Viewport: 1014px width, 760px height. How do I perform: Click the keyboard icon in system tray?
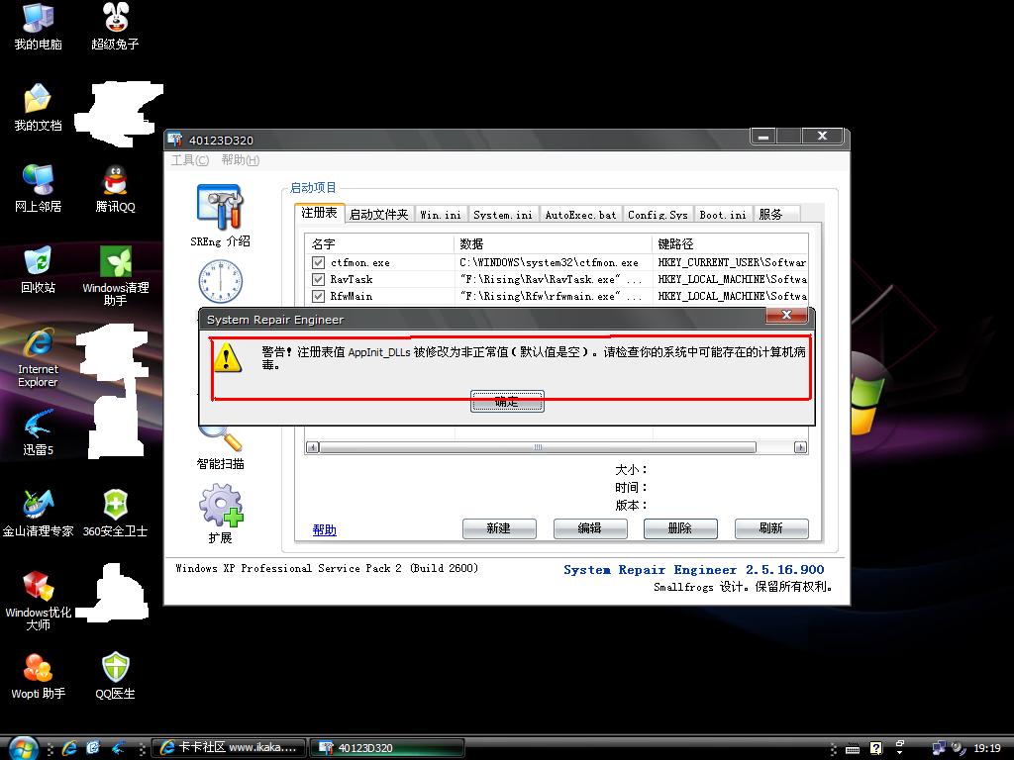pos(853,748)
